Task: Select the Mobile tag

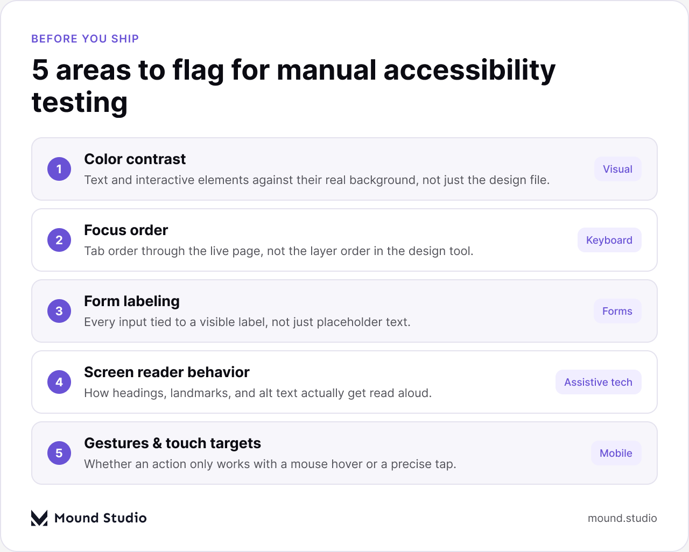Action: pos(616,453)
